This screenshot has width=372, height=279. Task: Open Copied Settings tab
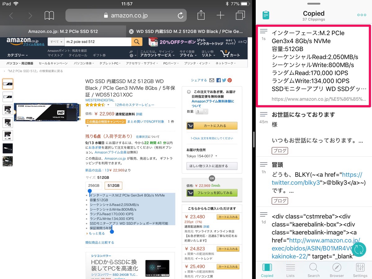pyautogui.click(x=360, y=270)
